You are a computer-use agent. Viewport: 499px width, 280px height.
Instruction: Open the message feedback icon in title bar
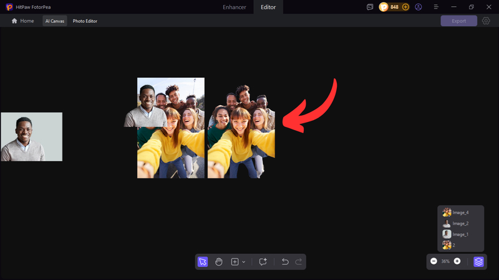(370, 7)
